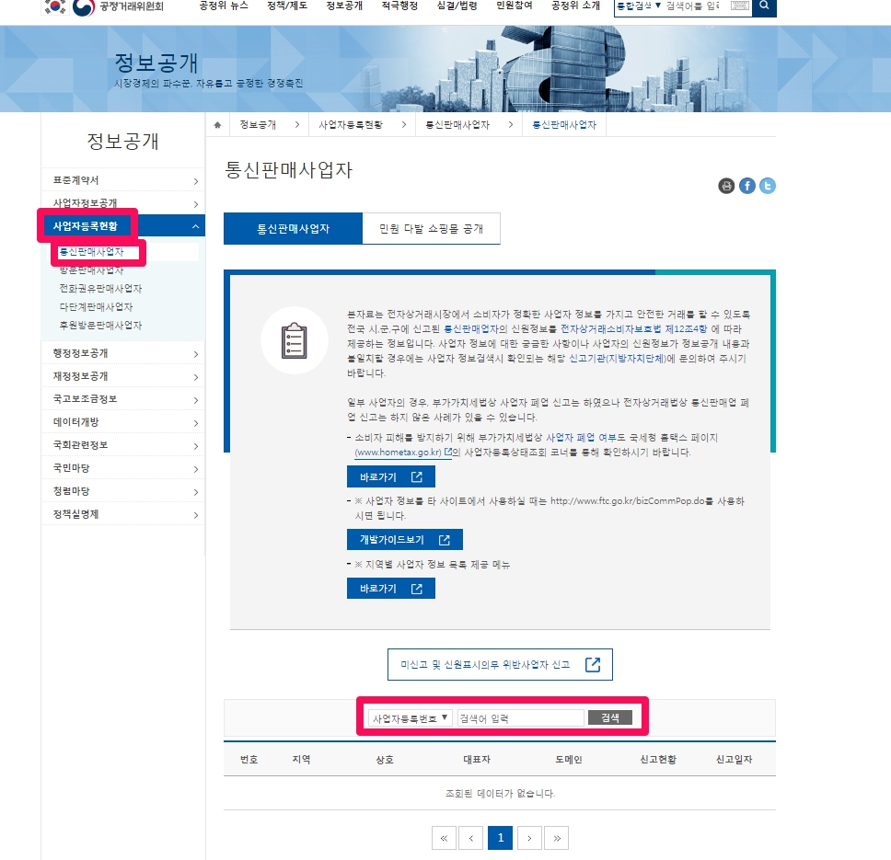Open the 사업자등록번호 search type dropdown
The image size is (891, 860).
click(x=410, y=717)
